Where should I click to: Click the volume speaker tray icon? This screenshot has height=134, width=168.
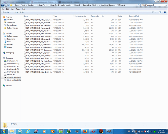[x=151, y=132]
